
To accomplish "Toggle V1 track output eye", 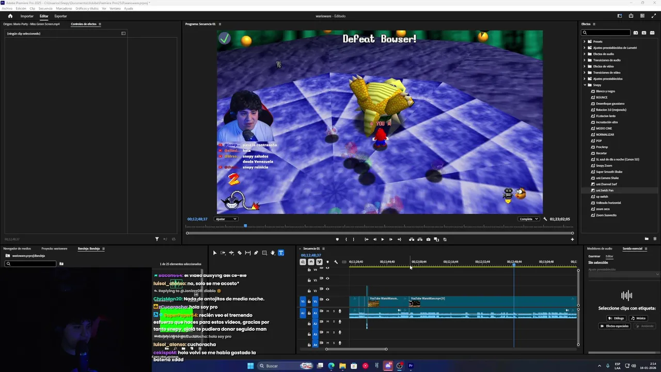I will [x=327, y=300].
